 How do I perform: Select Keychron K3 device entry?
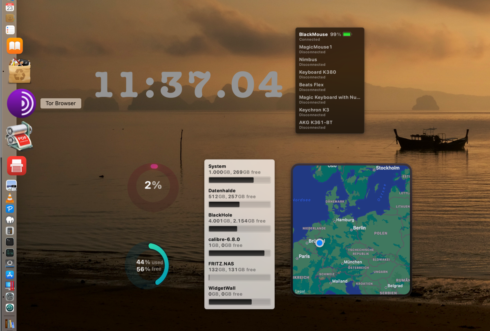tap(330, 112)
